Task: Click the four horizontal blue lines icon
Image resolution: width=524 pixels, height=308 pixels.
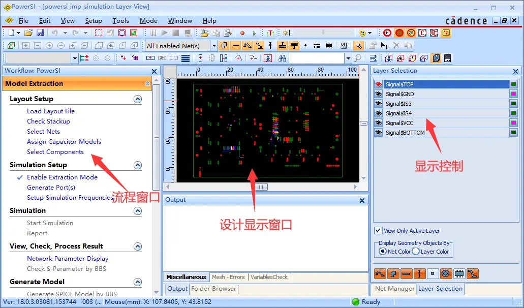Action: pyautogui.click(x=186, y=58)
